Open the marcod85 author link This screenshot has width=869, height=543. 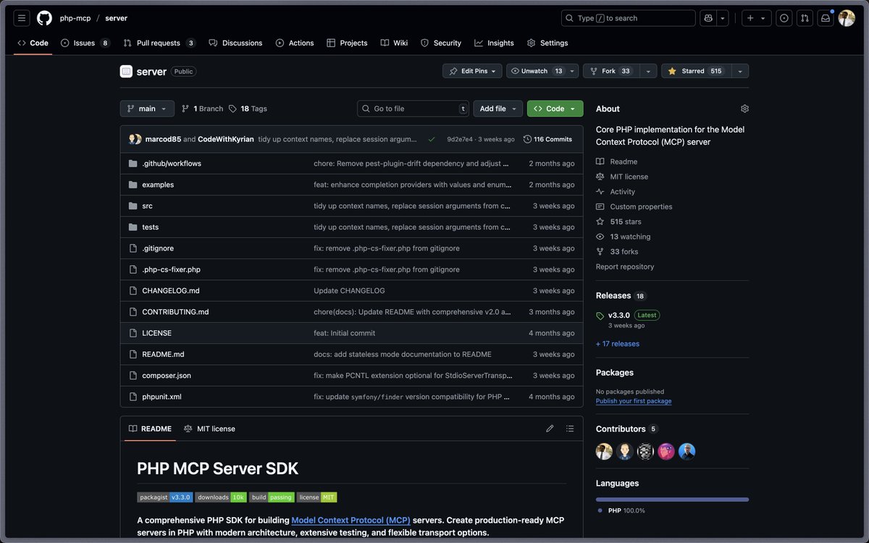(x=163, y=139)
